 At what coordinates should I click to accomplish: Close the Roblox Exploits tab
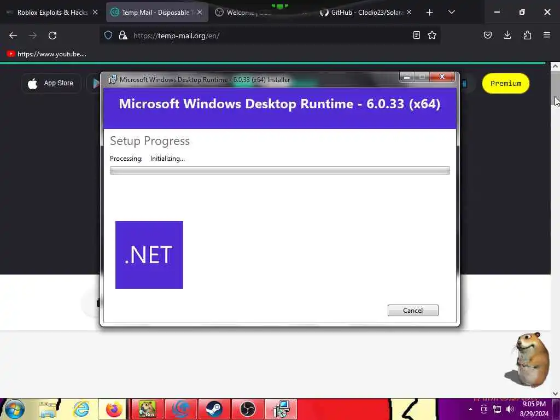[x=95, y=13]
